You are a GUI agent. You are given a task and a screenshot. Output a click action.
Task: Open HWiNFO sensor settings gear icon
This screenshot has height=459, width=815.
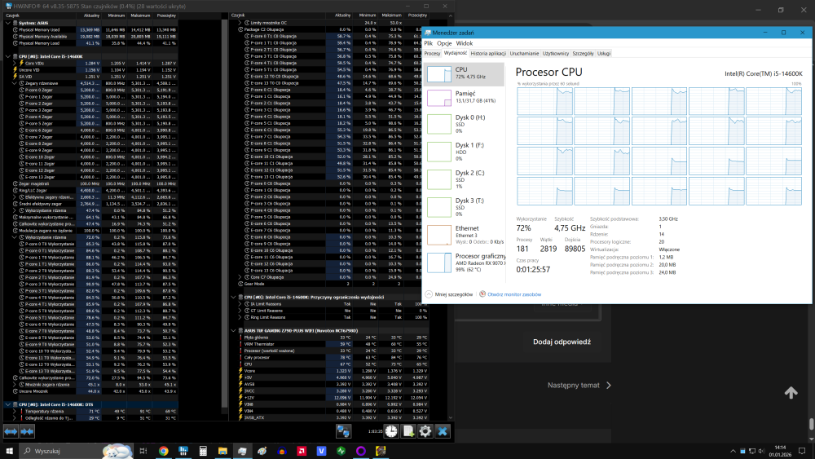tap(425, 431)
